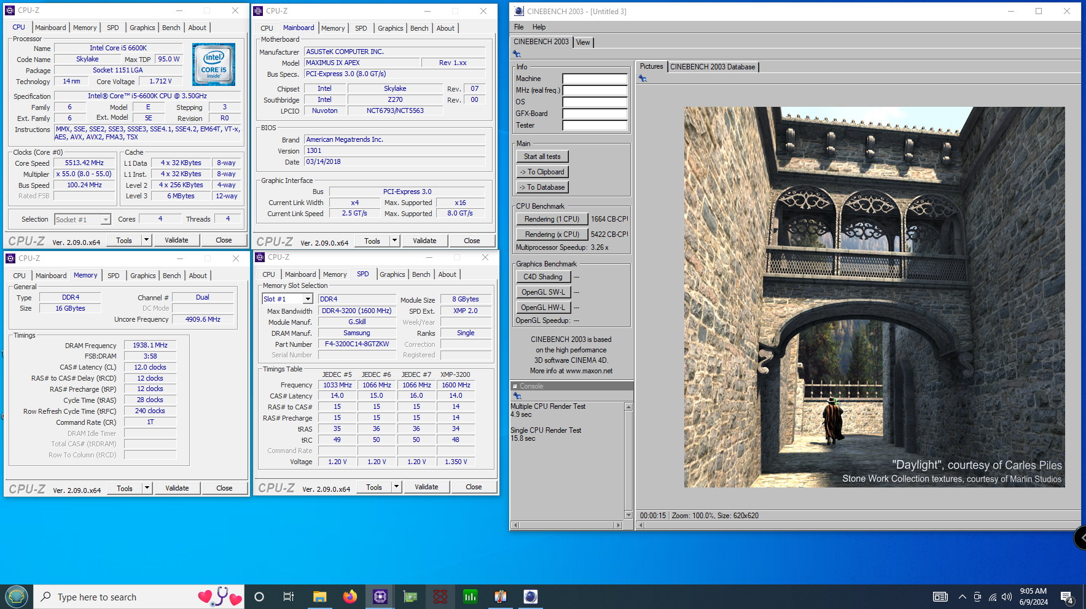The width and height of the screenshot is (1086, 609).
Task: Run OpenGL SW-L benchmark
Action: coord(543,292)
